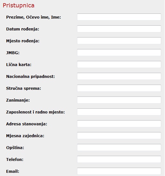Focus the Datum rođenja text box

coord(119,29)
